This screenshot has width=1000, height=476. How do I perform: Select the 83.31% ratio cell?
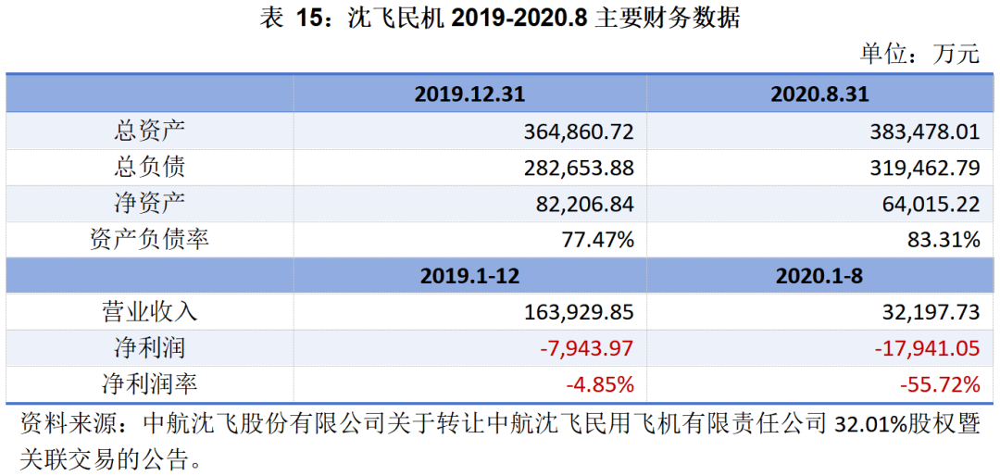pyautogui.click(x=943, y=240)
